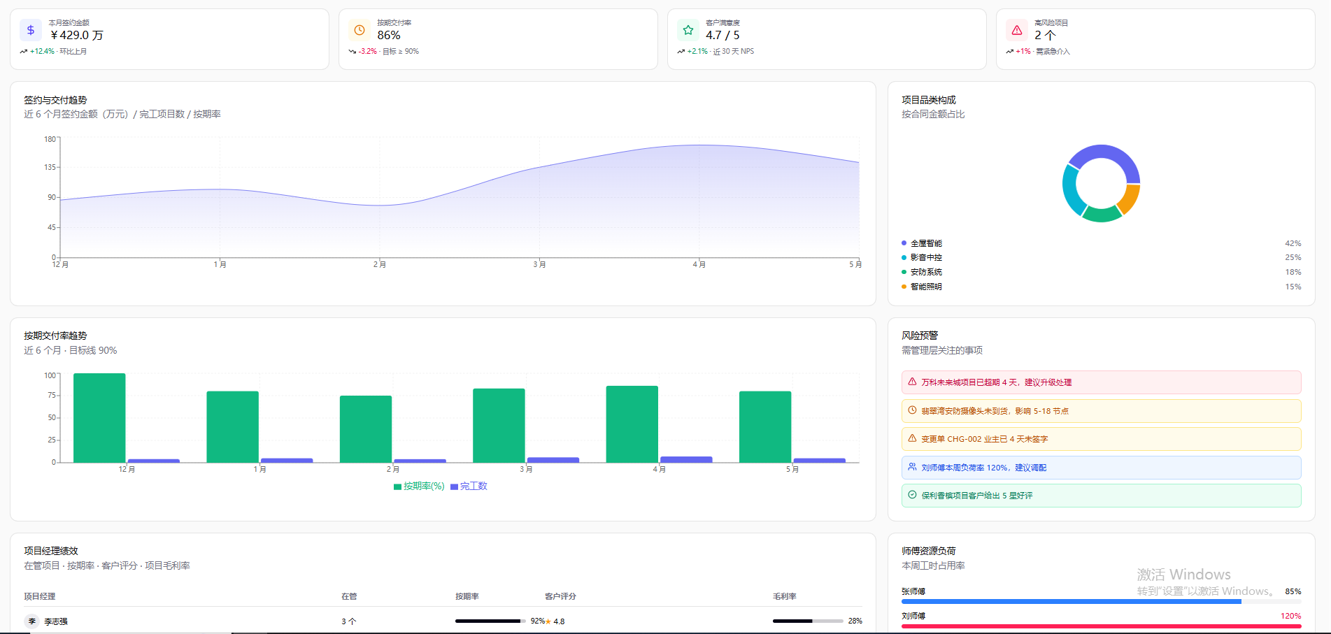Click the green dot beside 安防系统
This screenshot has width=1331, height=634.
(x=904, y=273)
